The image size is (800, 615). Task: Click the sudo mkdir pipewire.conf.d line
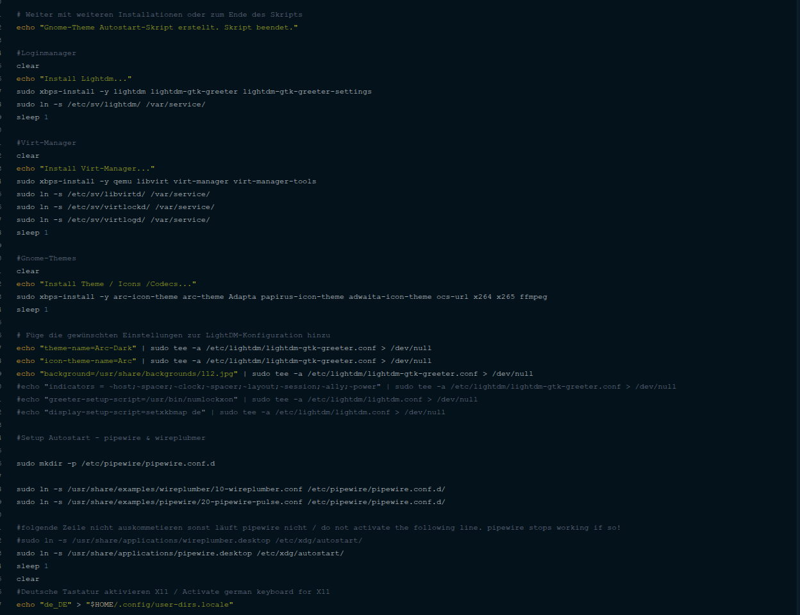115,464
